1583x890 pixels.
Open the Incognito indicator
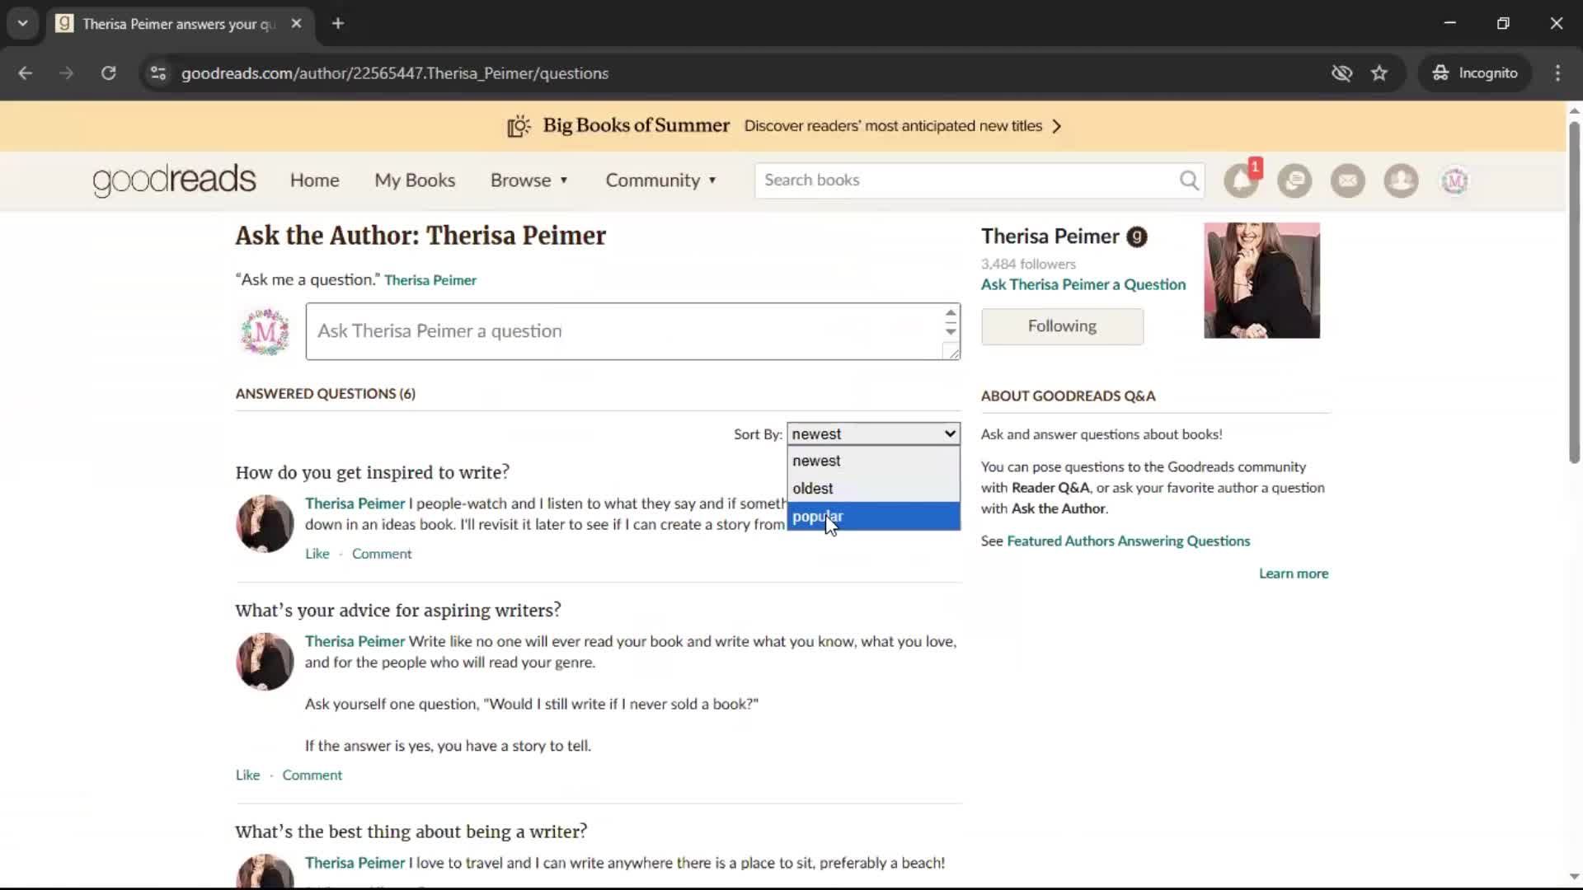point(1475,73)
